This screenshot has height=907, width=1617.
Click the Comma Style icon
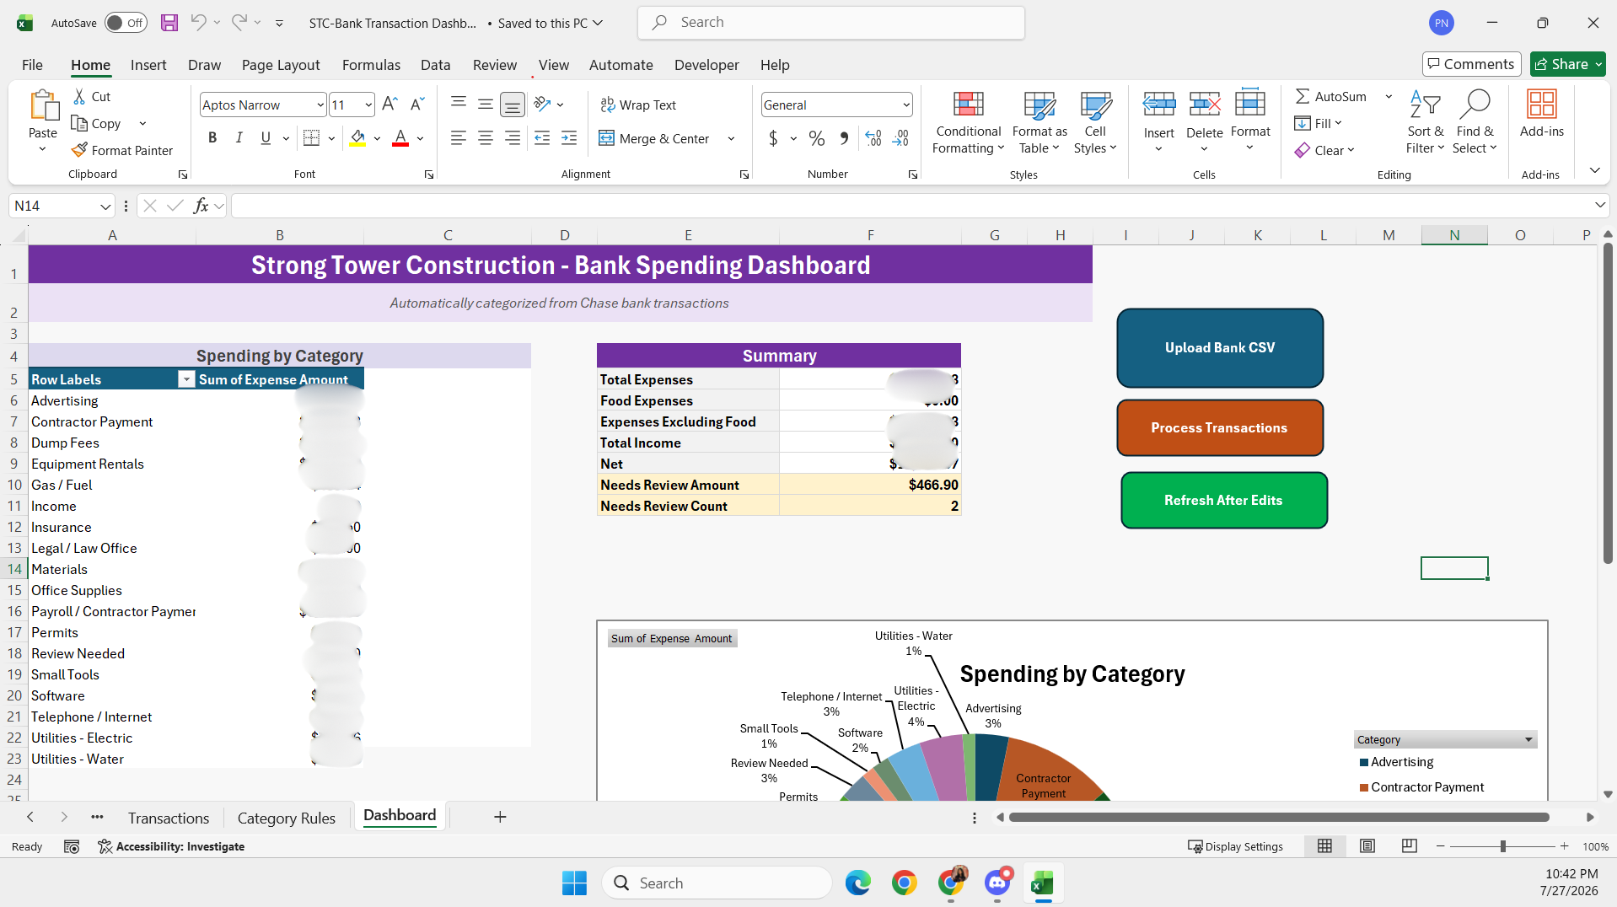844,138
